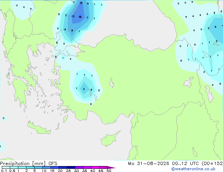Click the legend tick label '0.1'
223x172 pixels.
coord(4,171)
